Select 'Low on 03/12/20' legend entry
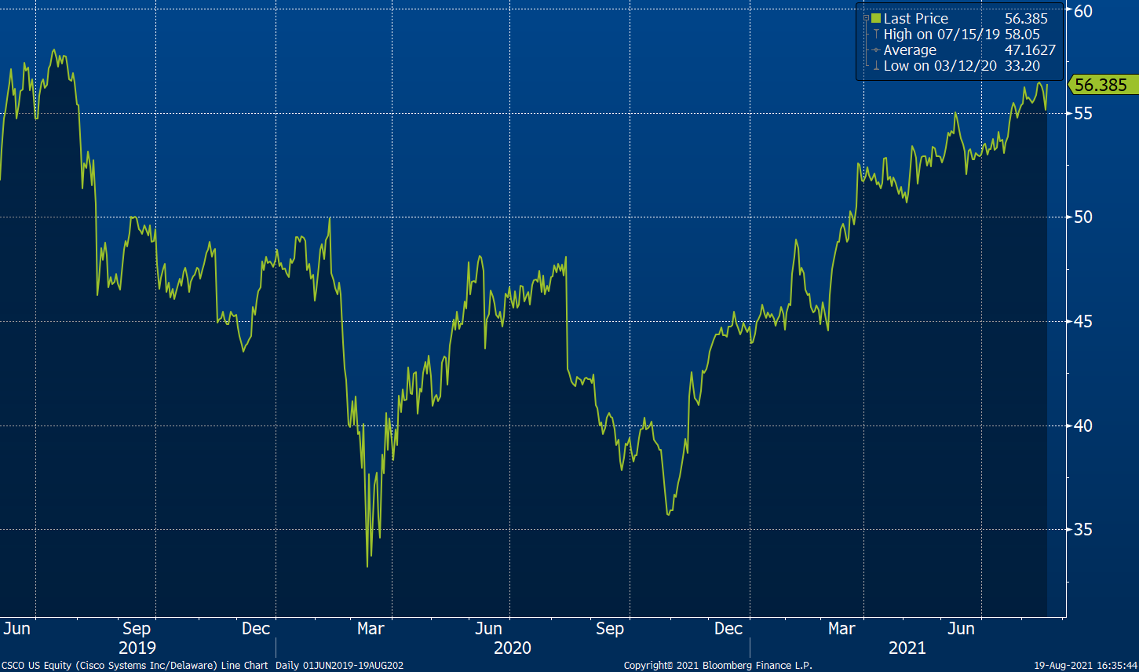The height and width of the screenshot is (672, 1139). click(940, 66)
